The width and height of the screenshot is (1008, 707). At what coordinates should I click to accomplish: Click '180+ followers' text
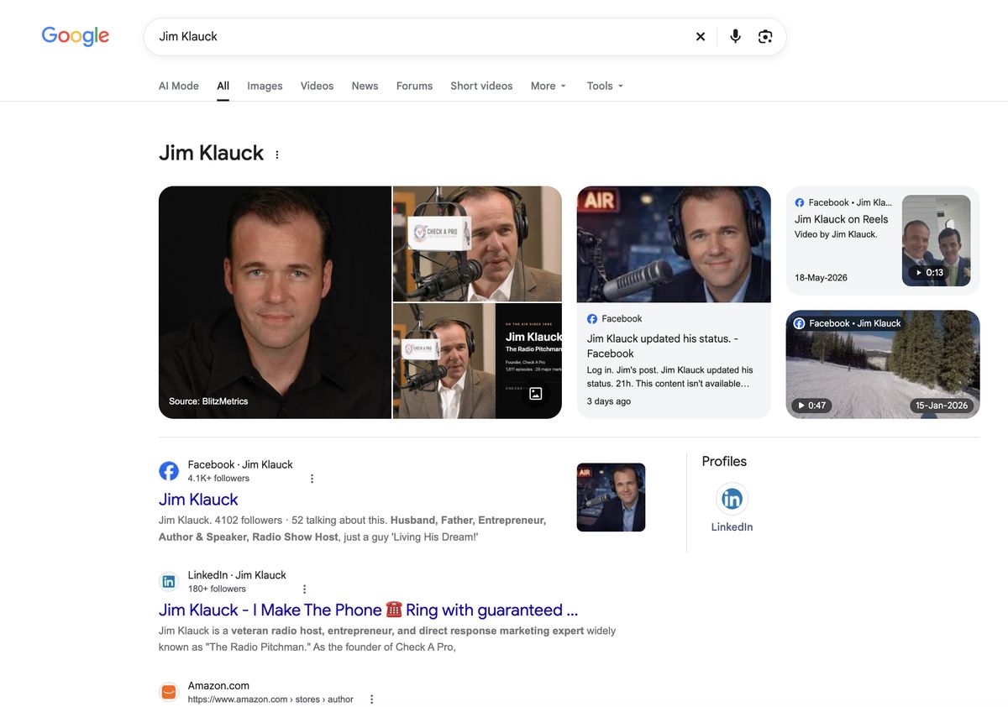217,589
